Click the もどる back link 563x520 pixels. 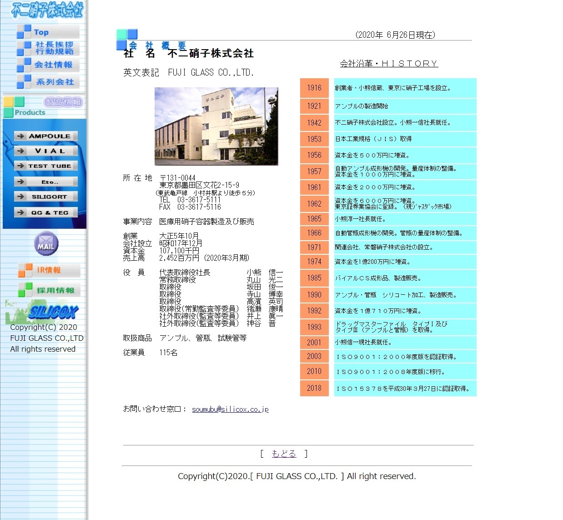[x=284, y=454]
